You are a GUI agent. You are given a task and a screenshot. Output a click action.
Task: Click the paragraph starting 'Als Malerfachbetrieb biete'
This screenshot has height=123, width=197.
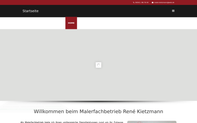[72, 122]
